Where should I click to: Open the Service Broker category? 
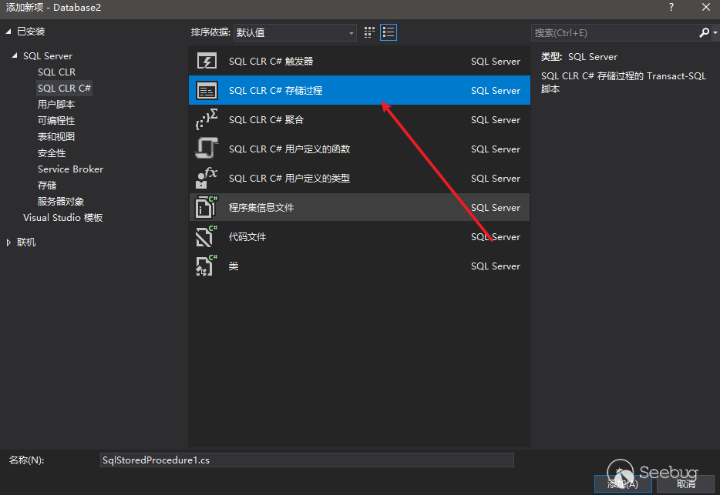pyautogui.click(x=70, y=169)
